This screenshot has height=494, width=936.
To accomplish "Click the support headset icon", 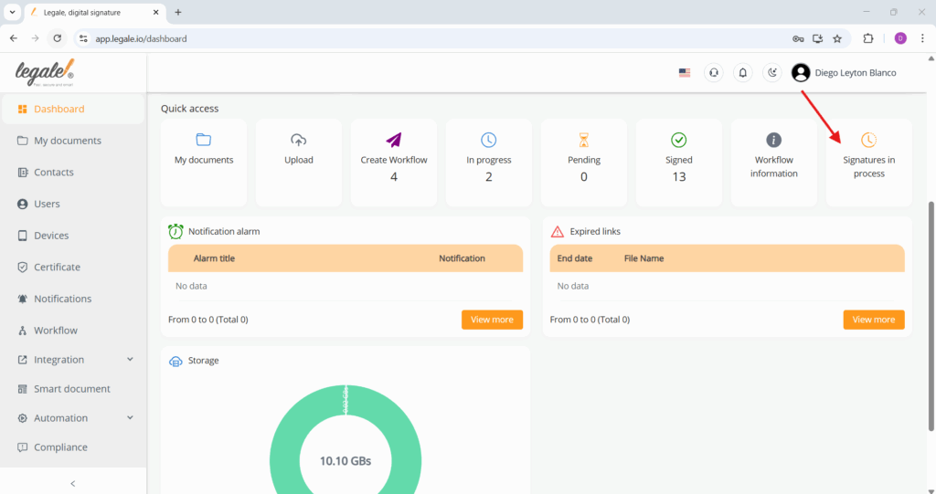I will tap(713, 73).
